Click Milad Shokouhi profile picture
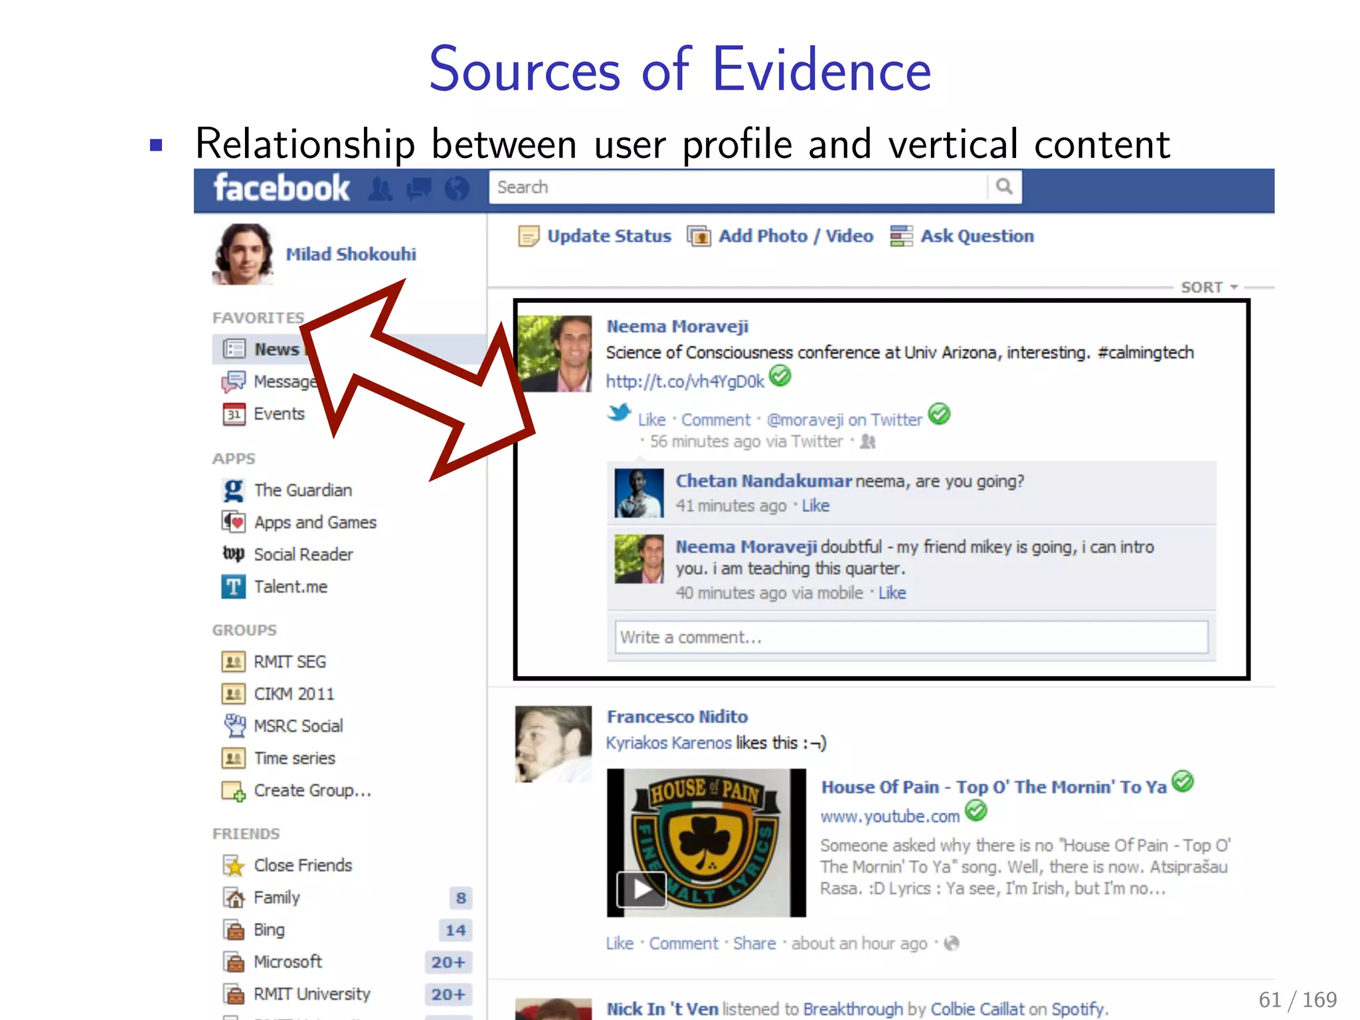 coord(243,254)
